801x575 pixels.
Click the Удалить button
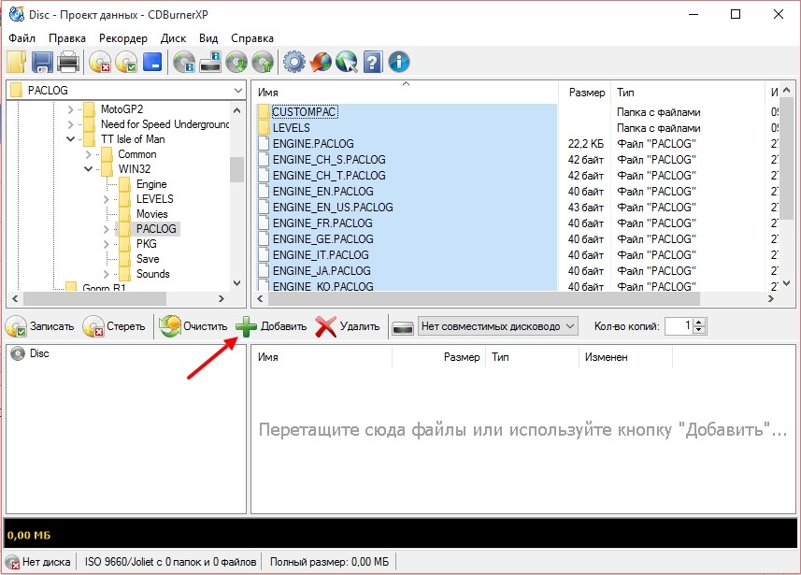348,326
